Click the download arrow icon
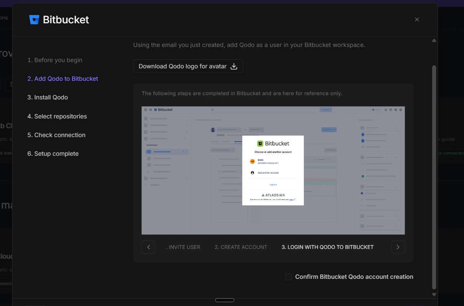464x306 pixels. pos(234,66)
